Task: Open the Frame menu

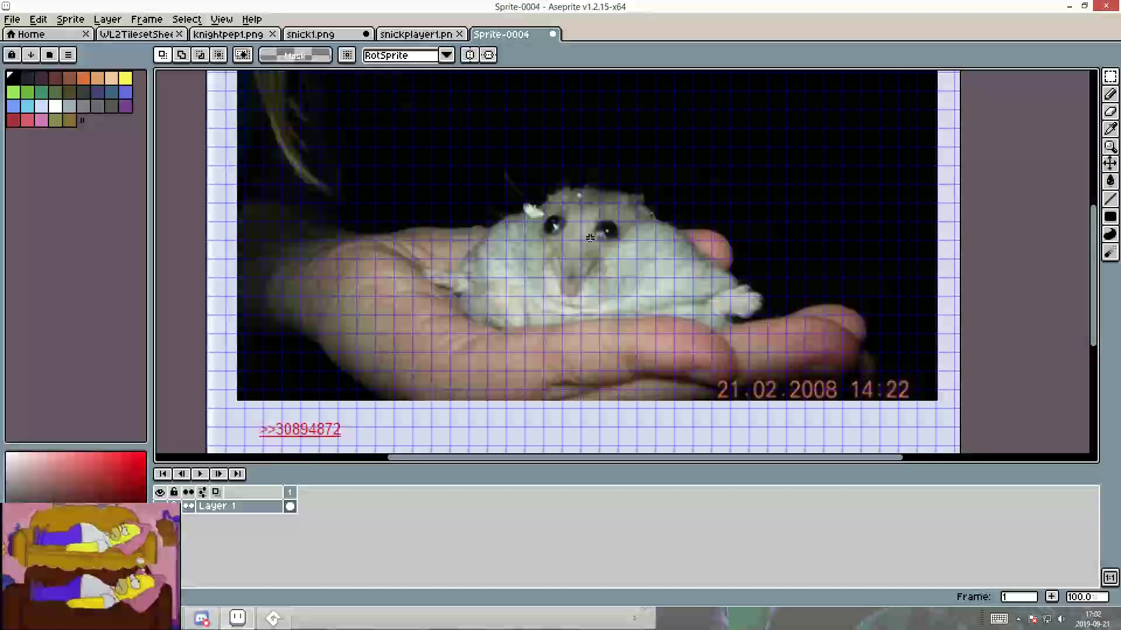Action: click(147, 19)
